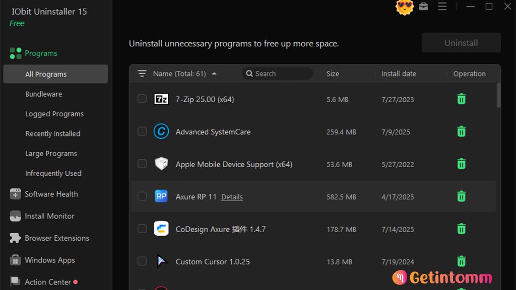Click the magnifier icon in Search box
Image resolution: width=516 pixels, height=290 pixels.
[249, 74]
